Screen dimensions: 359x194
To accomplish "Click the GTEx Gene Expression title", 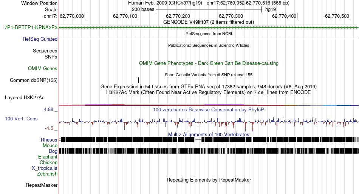I will (209, 87).
